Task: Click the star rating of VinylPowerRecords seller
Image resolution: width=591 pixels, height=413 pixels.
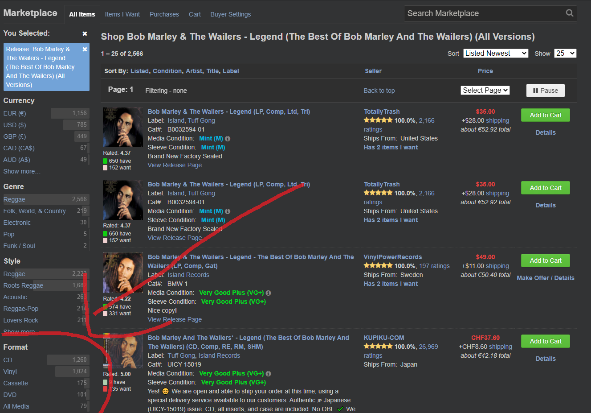Action: [x=378, y=266]
